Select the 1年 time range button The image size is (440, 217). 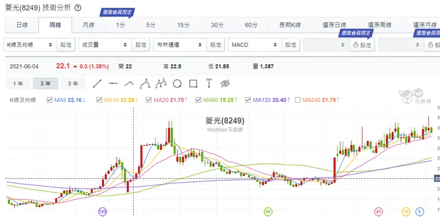[18, 83]
